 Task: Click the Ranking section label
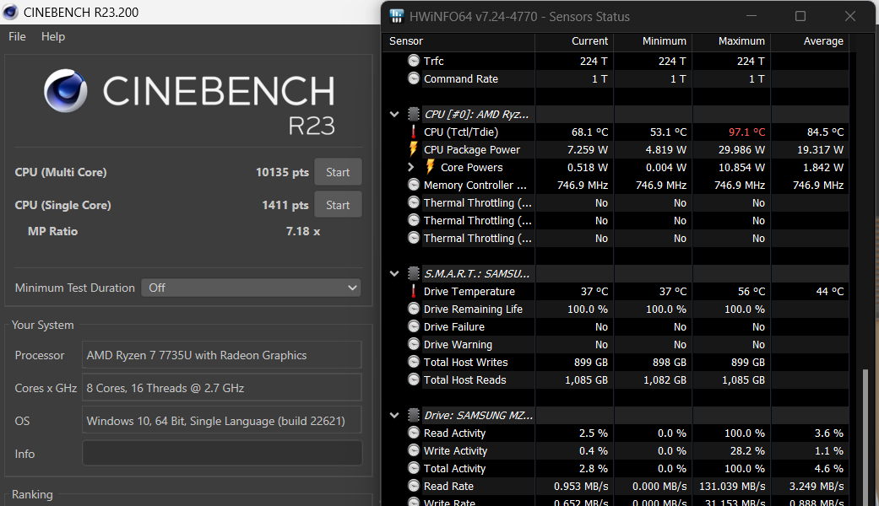point(32,494)
